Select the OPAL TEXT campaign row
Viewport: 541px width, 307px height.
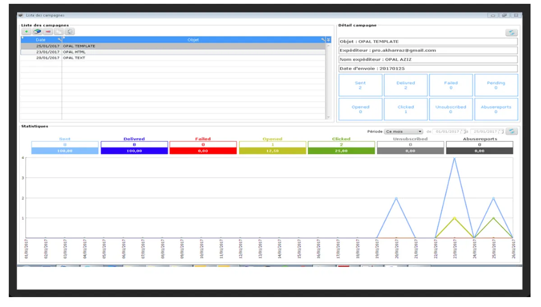[173, 58]
